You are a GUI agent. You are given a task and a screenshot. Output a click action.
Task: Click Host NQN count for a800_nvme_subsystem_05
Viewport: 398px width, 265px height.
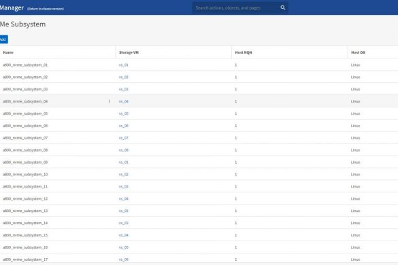[x=236, y=113]
